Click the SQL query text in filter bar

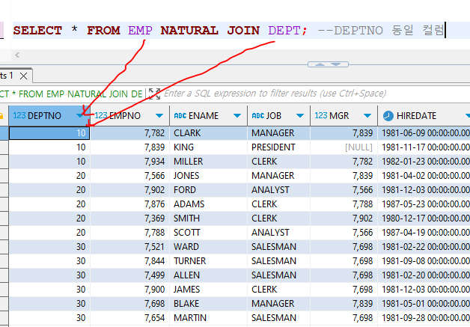tap(71, 94)
